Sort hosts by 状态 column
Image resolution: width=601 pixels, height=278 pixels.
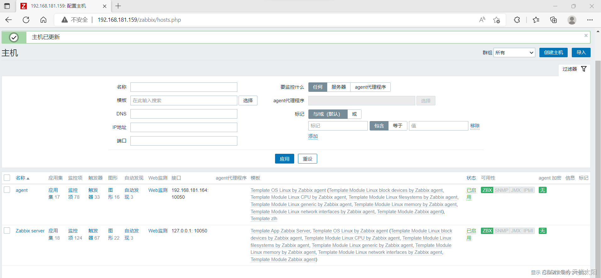coord(471,178)
